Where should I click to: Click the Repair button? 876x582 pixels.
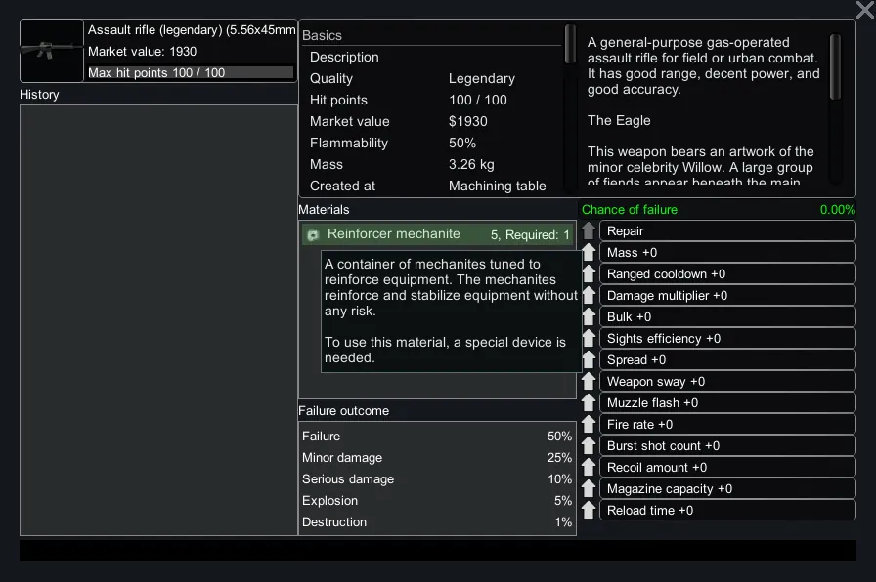pyautogui.click(x=726, y=231)
